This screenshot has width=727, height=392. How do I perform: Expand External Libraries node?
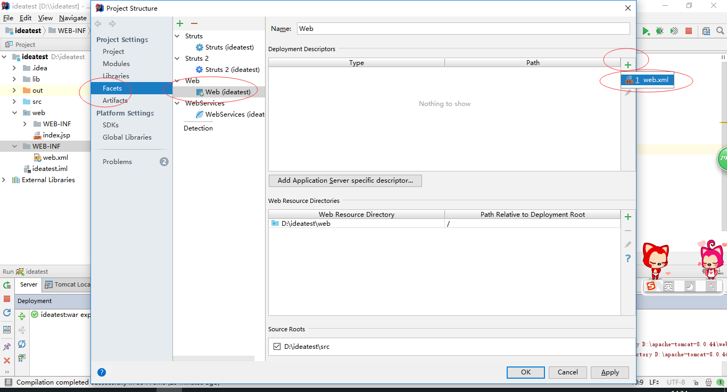4,180
